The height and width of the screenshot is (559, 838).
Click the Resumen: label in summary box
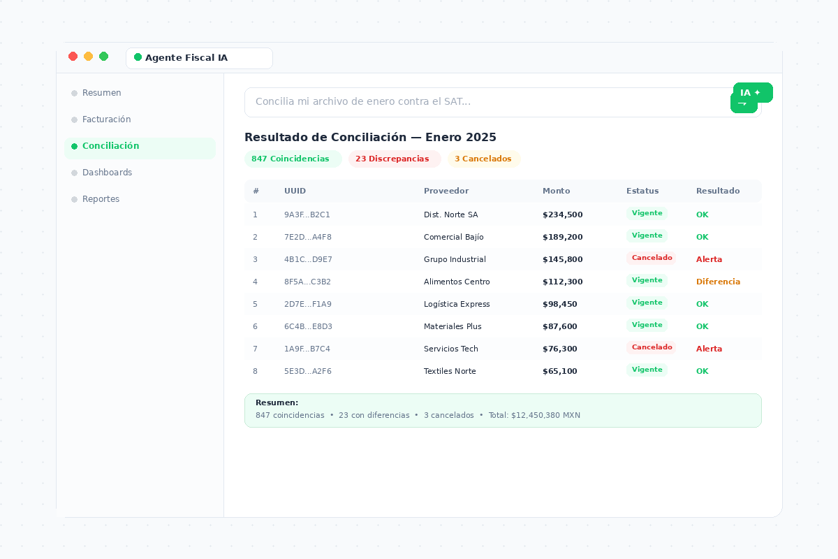(277, 402)
